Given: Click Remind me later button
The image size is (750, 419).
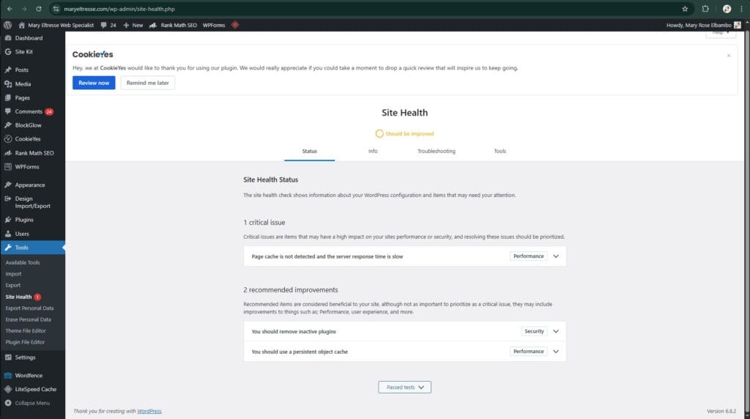Looking at the screenshot, I should [147, 83].
